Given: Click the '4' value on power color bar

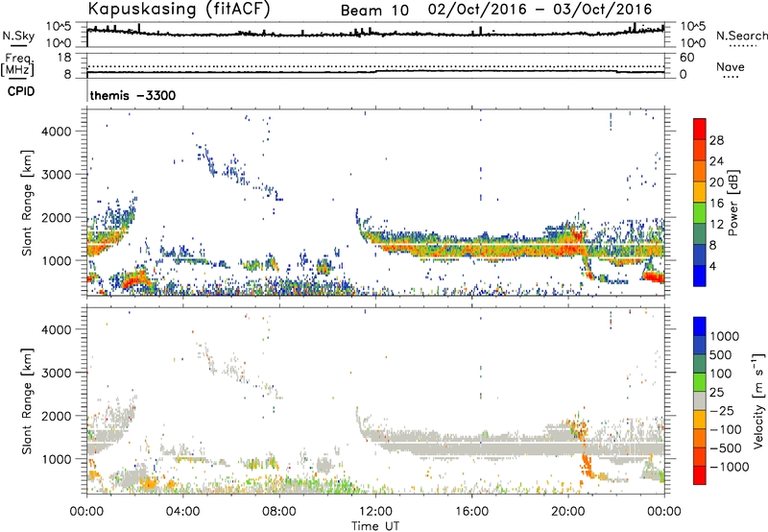Looking at the screenshot, I should [712, 266].
